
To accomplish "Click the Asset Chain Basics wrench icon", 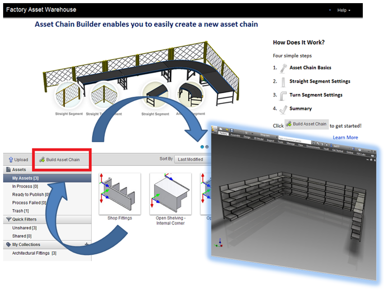I will pyautogui.click(x=283, y=68).
